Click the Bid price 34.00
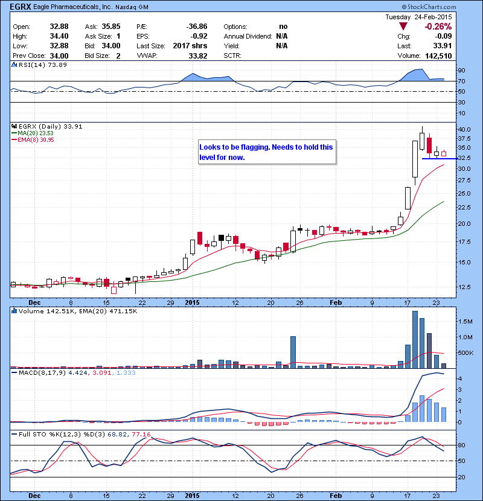Viewport: 483px width, 501px height. tap(111, 46)
